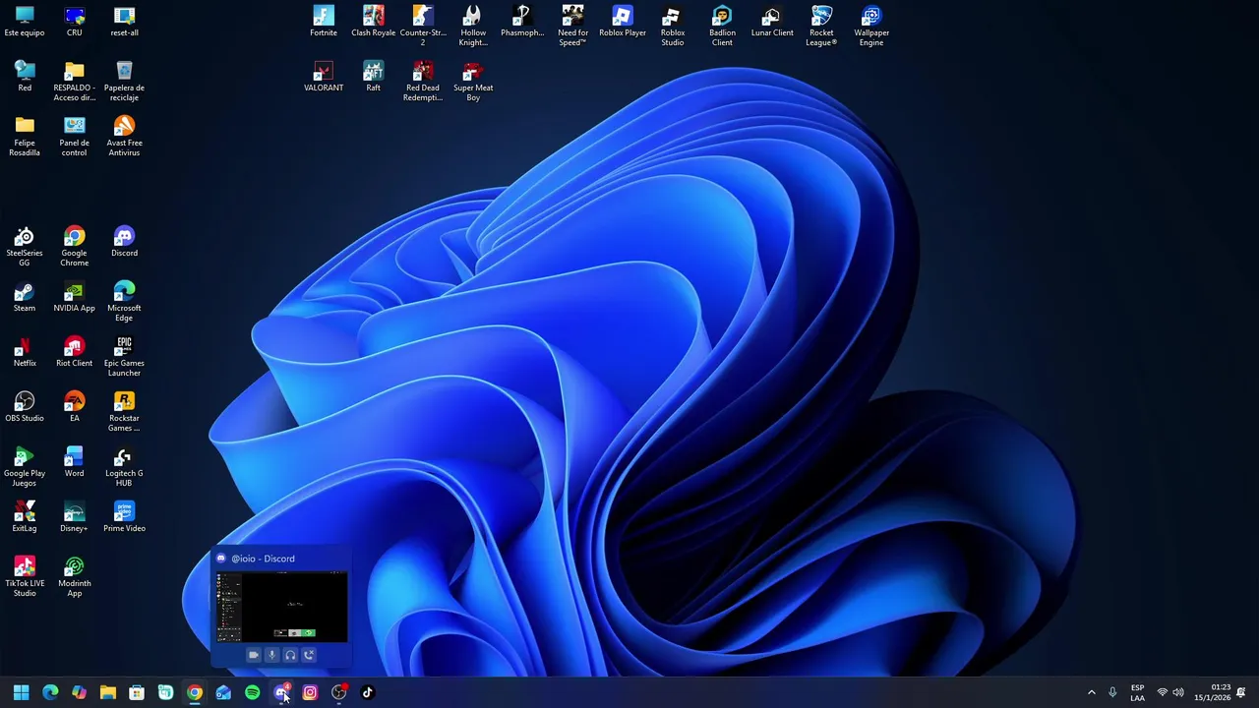Image resolution: width=1259 pixels, height=708 pixels.
Task: Select the OBS Studio desktop shortcut
Action: pos(25,407)
